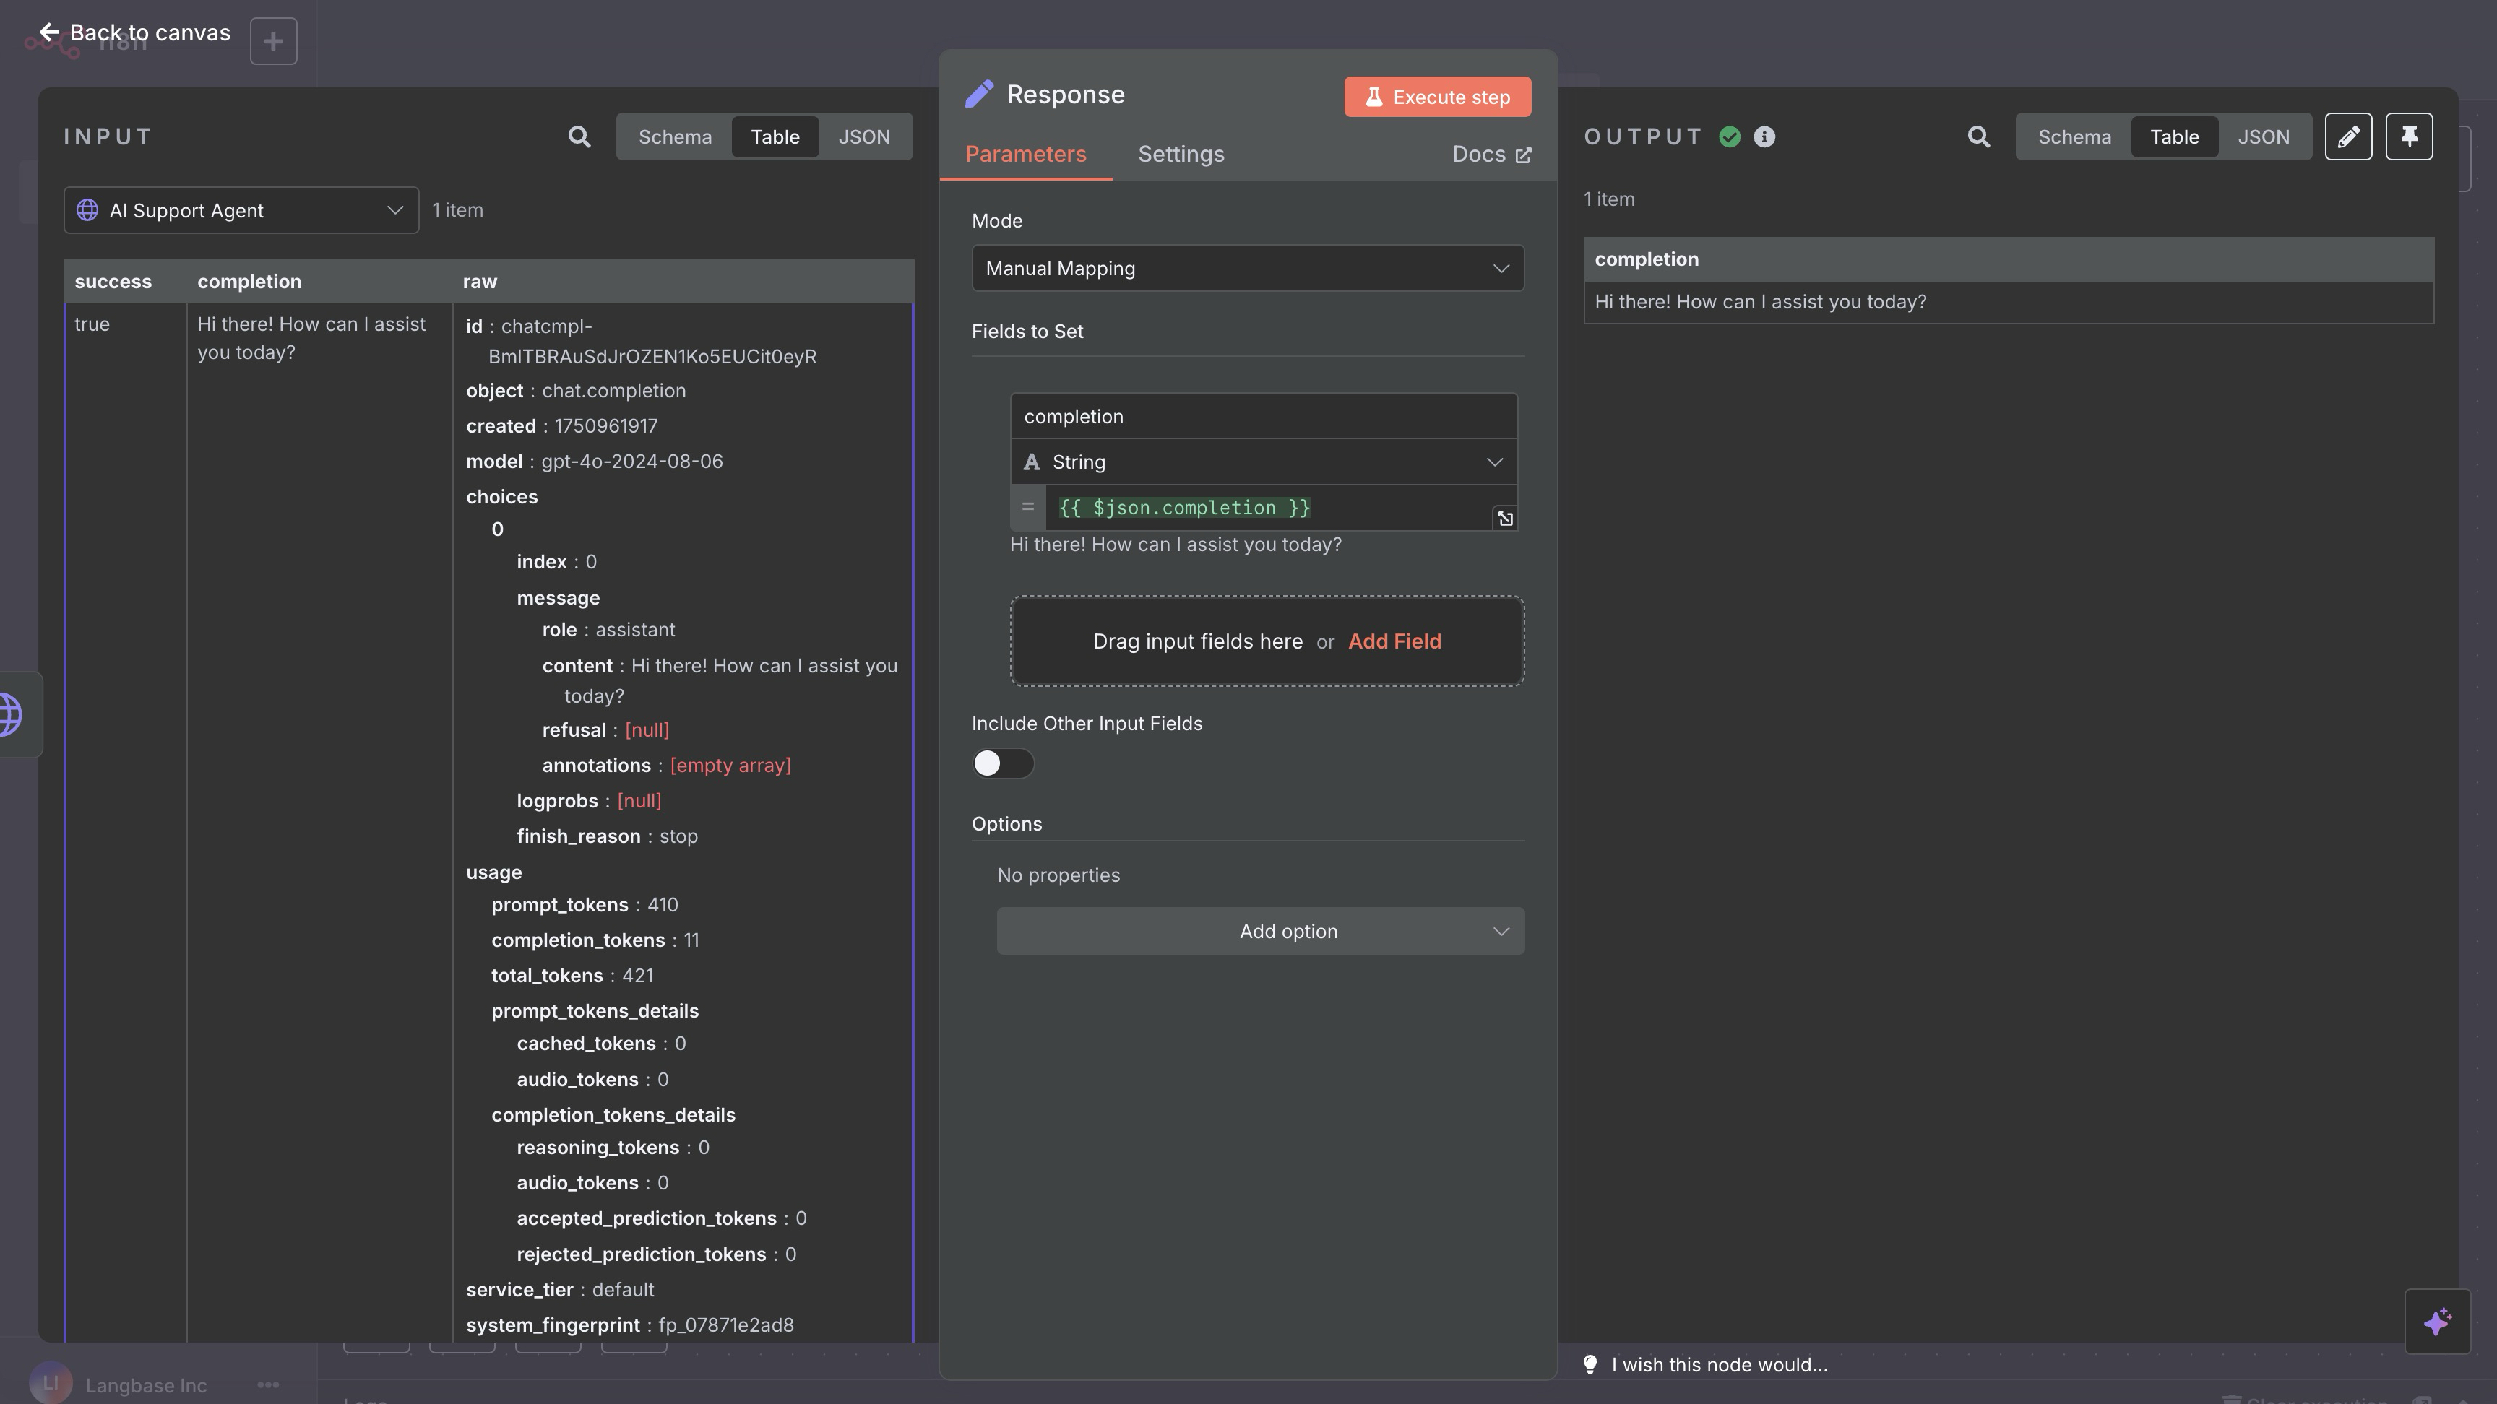Open the Langbase Inc overflow menu
This screenshot has height=1404, width=2497.
coord(269,1384)
